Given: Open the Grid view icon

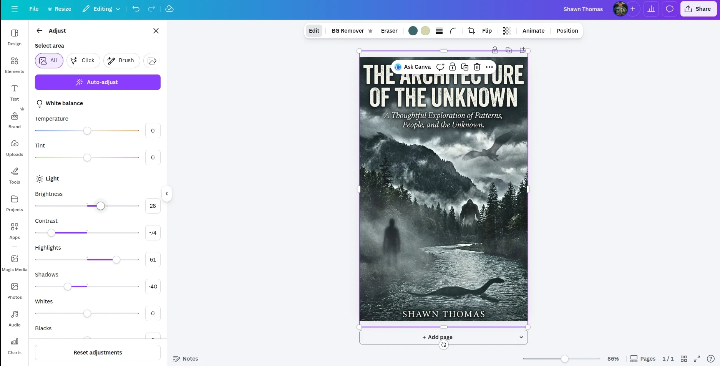Looking at the screenshot, I should 684,359.
